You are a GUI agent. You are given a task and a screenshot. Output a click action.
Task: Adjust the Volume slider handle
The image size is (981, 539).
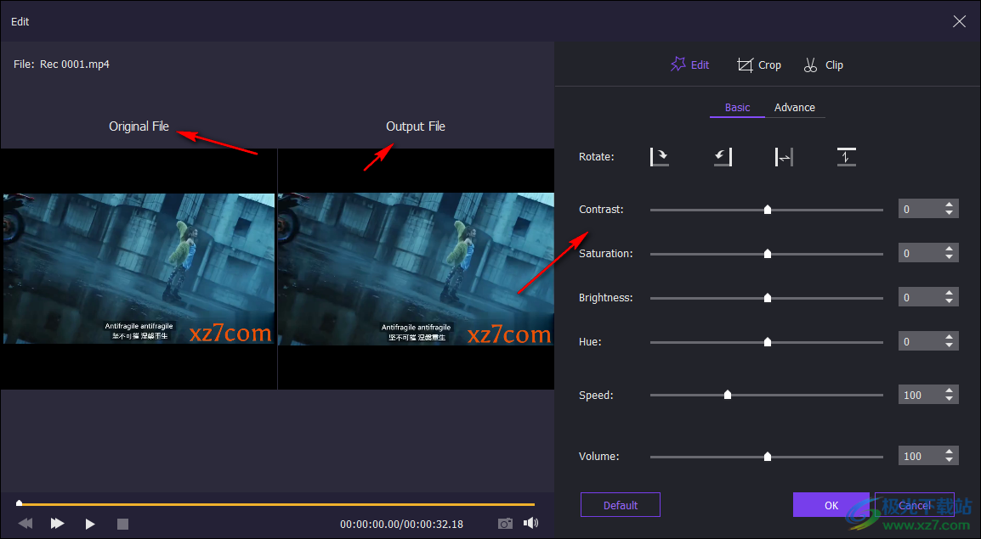(x=768, y=458)
